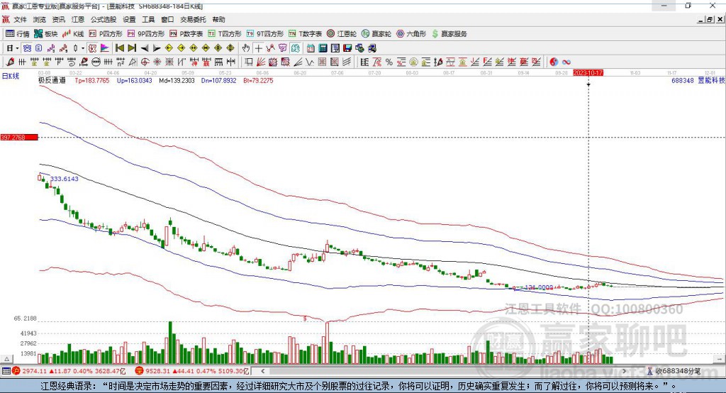Click the Shanghai index 2974.11 status
Viewport: 726px width, 393px height.
69,371
